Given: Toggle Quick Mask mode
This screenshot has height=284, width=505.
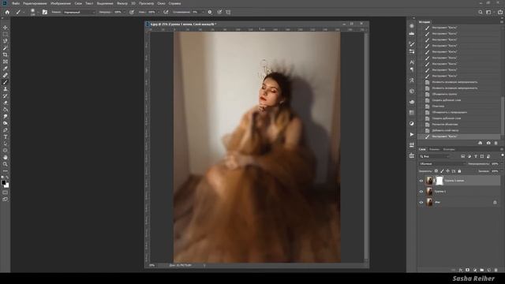Looking at the screenshot, I should point(6,192).
